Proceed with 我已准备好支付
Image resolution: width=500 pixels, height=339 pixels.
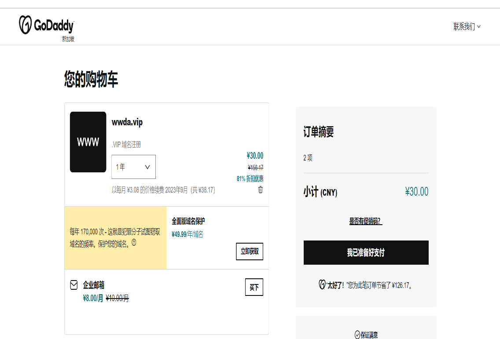pos(366,253)
